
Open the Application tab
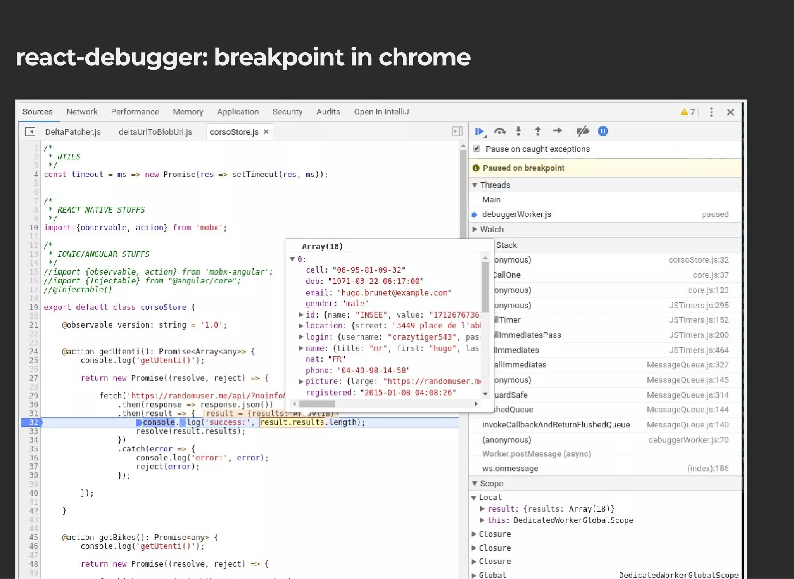coord(238,112)
